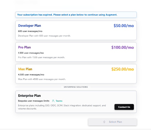Click the 4,500 user messages/mo text
The width and height of the screenshot is (151, 130).
[x=31, y=75]
